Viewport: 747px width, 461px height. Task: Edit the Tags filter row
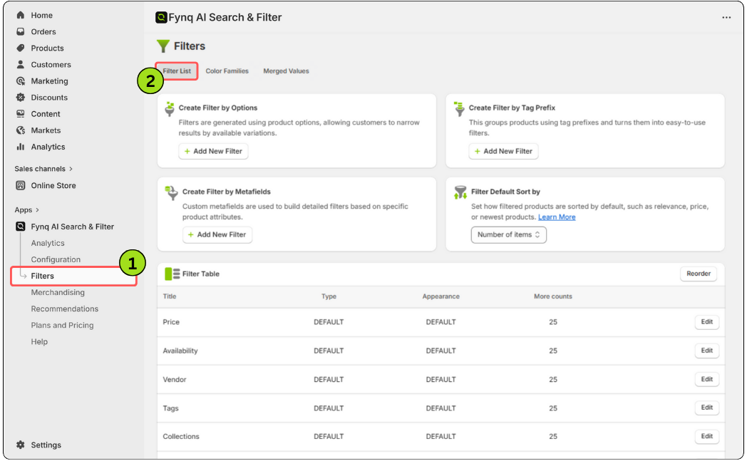pos(706,408)
